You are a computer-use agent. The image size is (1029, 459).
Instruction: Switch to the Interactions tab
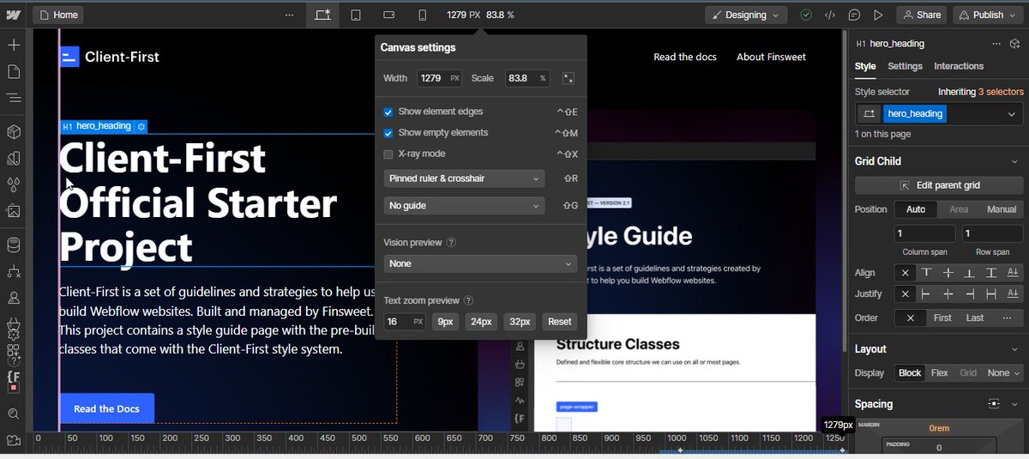pyautogui.click(x=959, y=66)
